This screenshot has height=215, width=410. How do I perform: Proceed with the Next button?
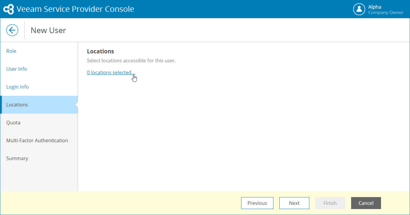294,203
